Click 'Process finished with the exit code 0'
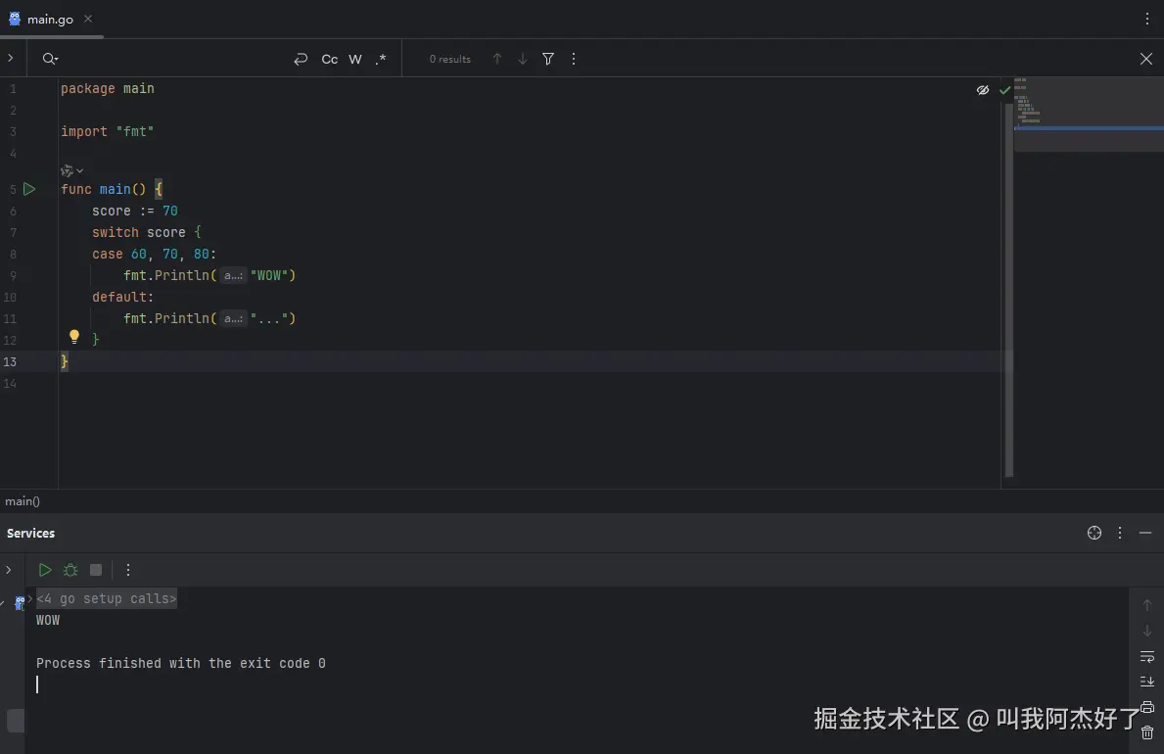 [180, 663]
